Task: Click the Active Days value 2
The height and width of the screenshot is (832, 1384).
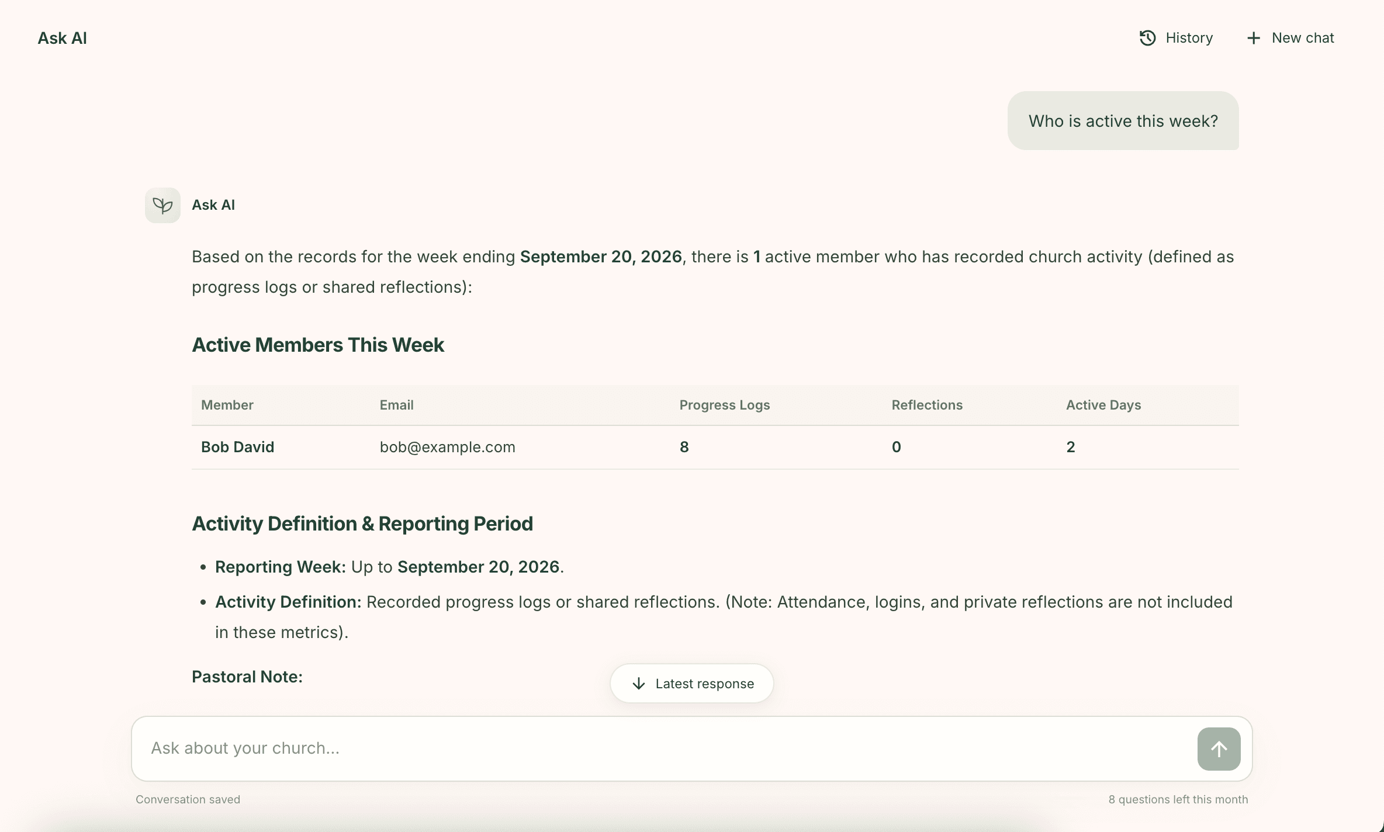Action: click(1070, 447)
